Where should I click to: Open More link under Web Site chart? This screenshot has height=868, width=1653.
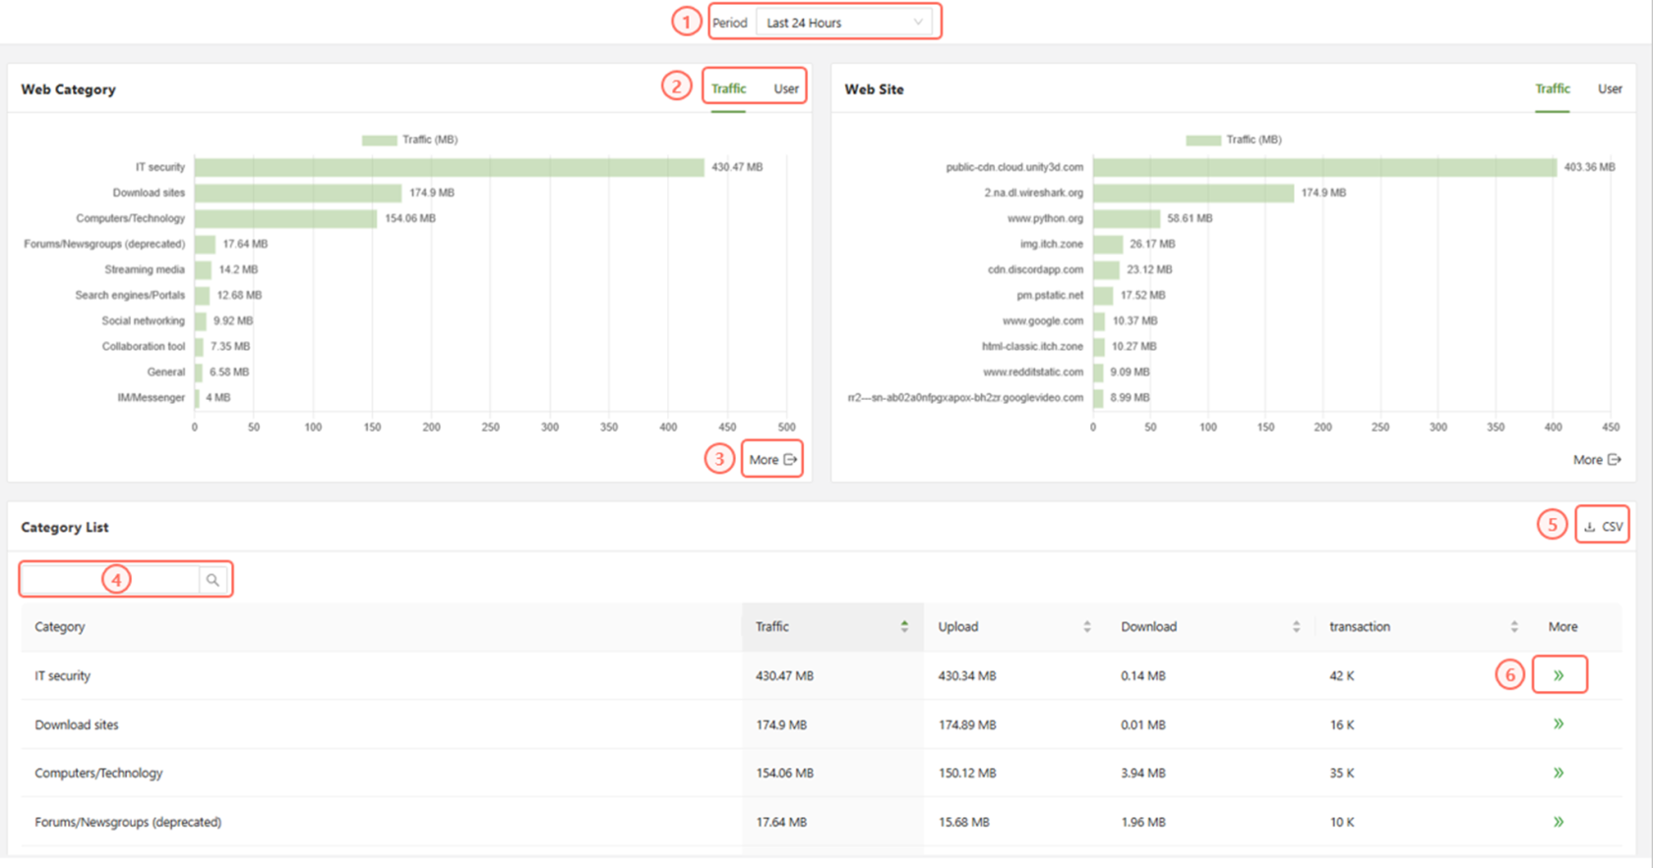pyautogui.click(x=1596, y=459)
